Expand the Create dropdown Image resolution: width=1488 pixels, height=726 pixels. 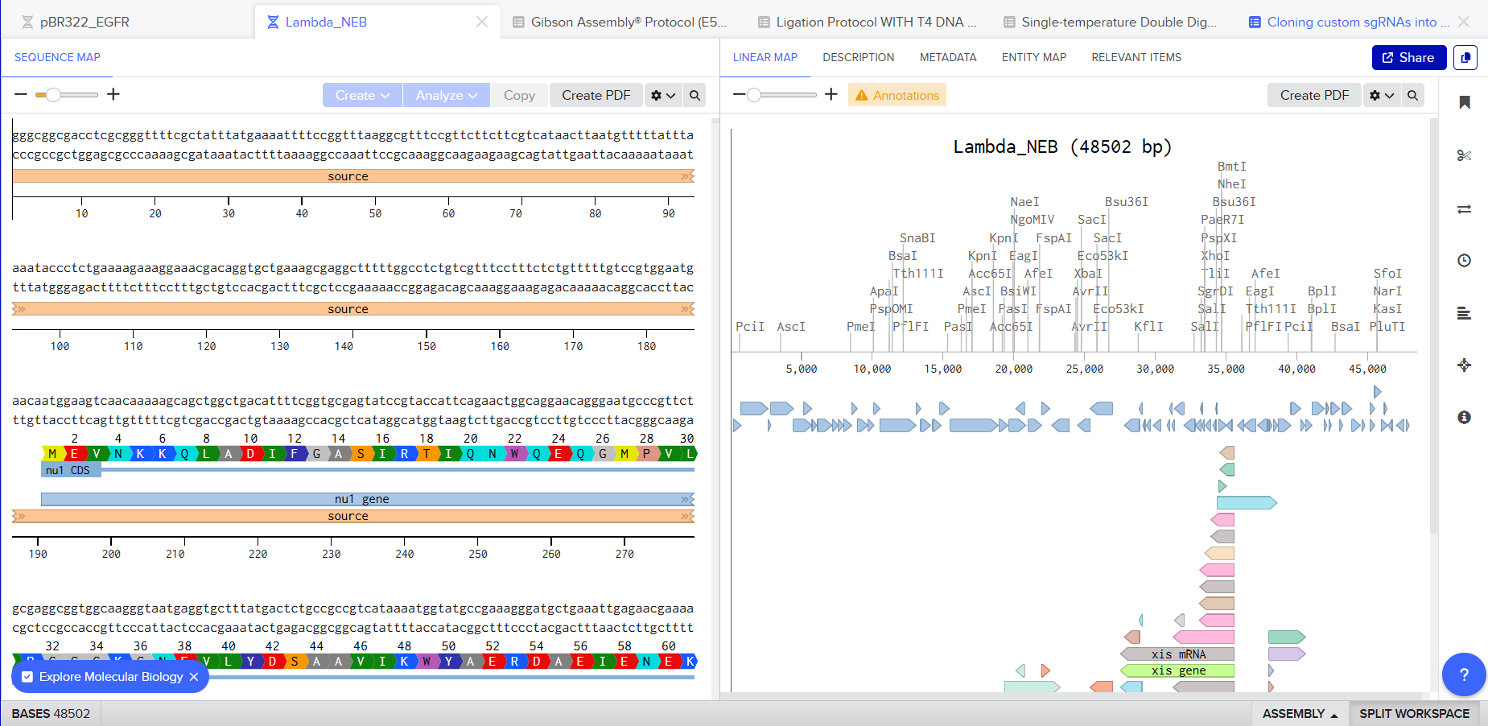[x=362, y=95]
